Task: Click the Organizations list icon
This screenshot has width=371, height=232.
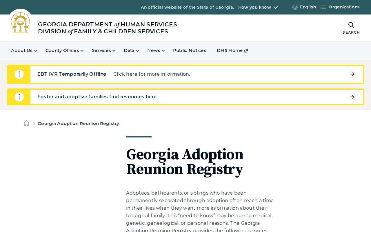Action: [x=323, y=7]
